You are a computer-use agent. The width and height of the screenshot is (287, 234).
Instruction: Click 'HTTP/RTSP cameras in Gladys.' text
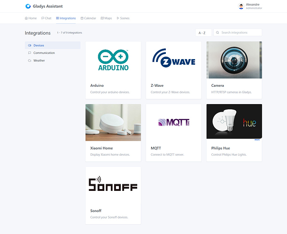pos(232,92)
